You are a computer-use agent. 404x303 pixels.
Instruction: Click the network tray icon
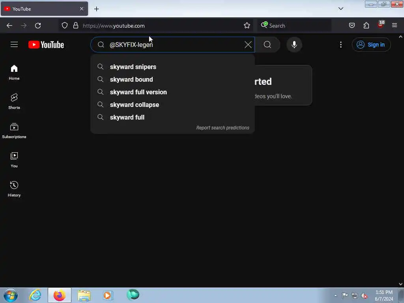point(355,296)
